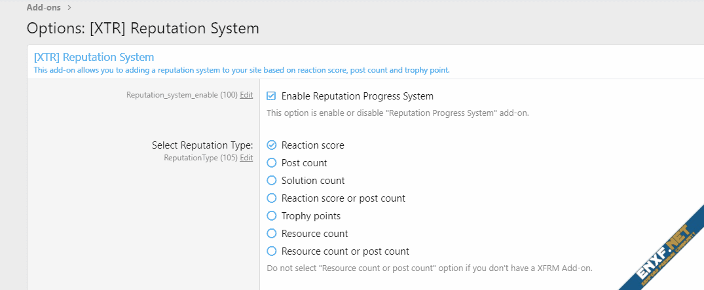Pick the Resource count or post count option

coord(272,251)
